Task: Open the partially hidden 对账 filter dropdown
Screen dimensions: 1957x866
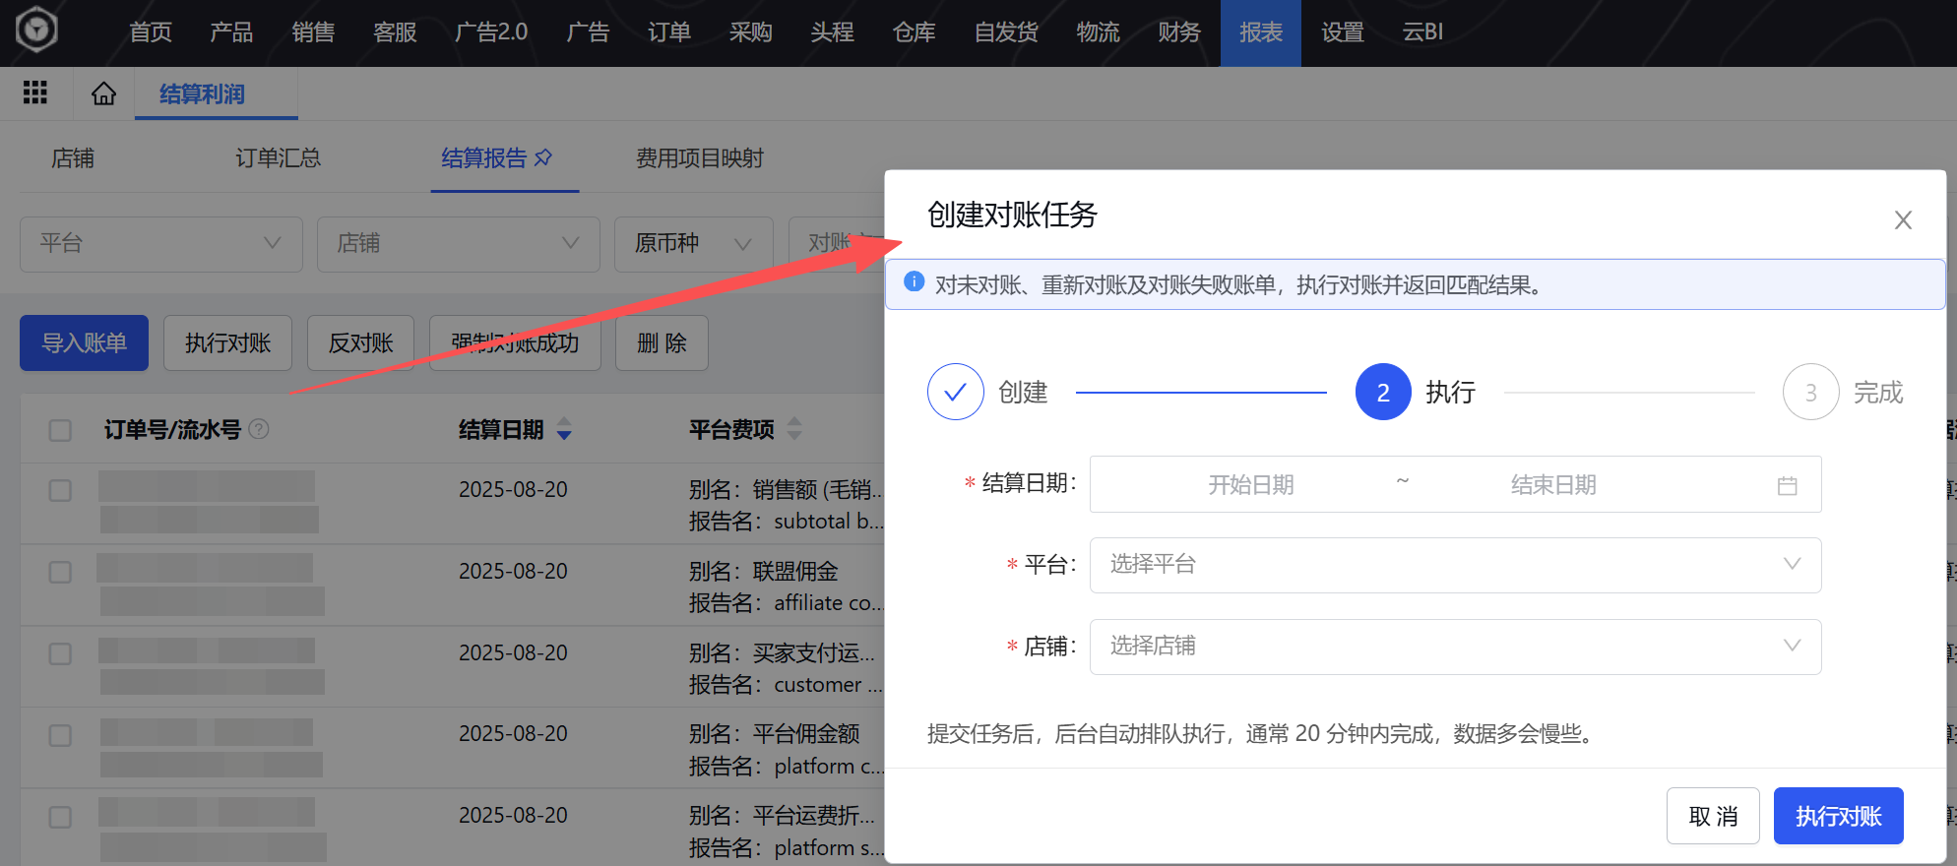Action: (x=836, y=244)
